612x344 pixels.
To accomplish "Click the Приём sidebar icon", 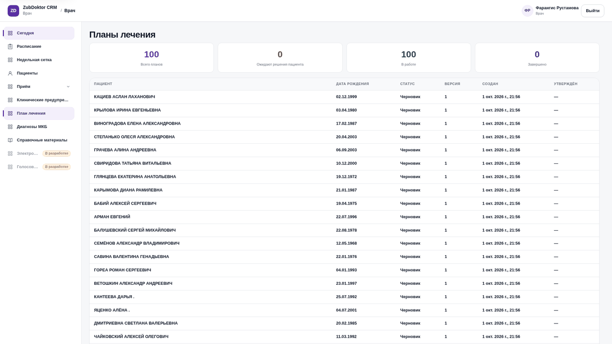I will [x=10, y=86].
